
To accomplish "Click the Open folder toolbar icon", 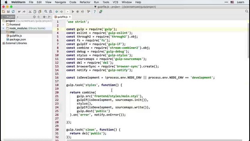I will click(x=4, y=12).
